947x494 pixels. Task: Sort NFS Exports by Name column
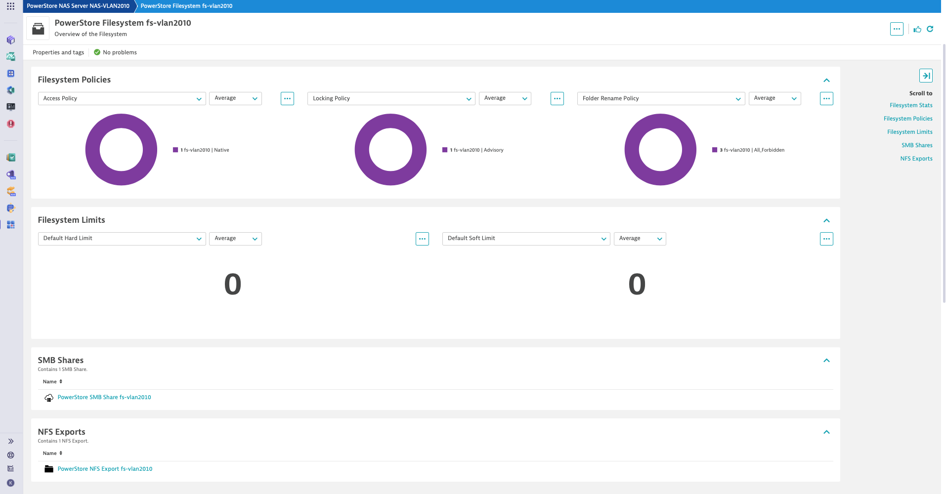52,453
